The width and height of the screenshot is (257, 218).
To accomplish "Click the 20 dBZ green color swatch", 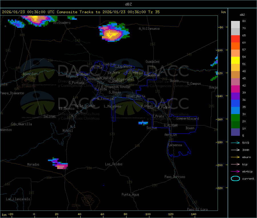I will [x=235, y=125].
